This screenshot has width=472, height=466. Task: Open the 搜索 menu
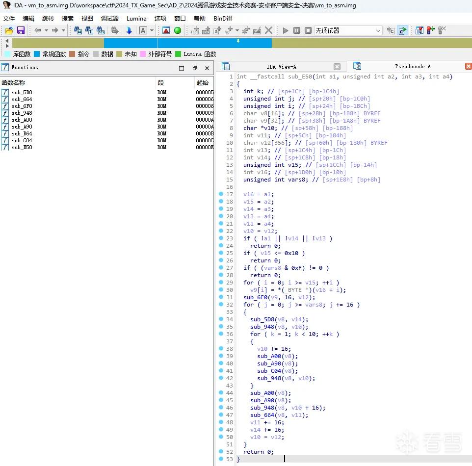coord(68,19)
